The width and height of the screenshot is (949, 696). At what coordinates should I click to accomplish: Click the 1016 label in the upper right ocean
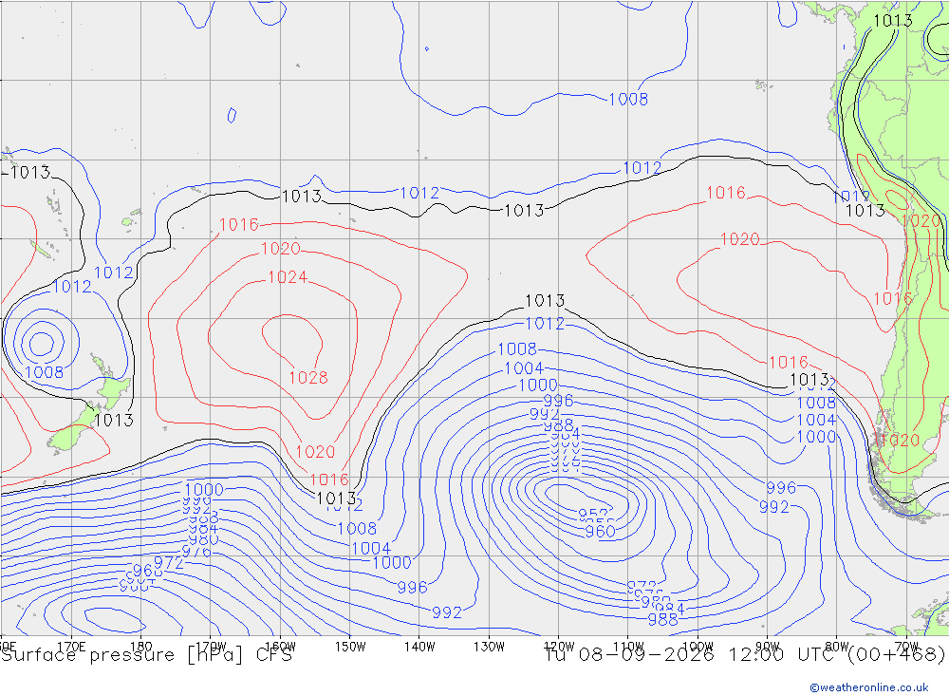726,194
